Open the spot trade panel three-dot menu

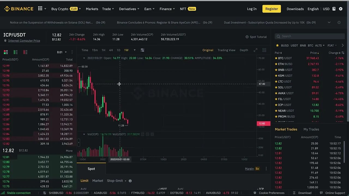coord(266,169)
